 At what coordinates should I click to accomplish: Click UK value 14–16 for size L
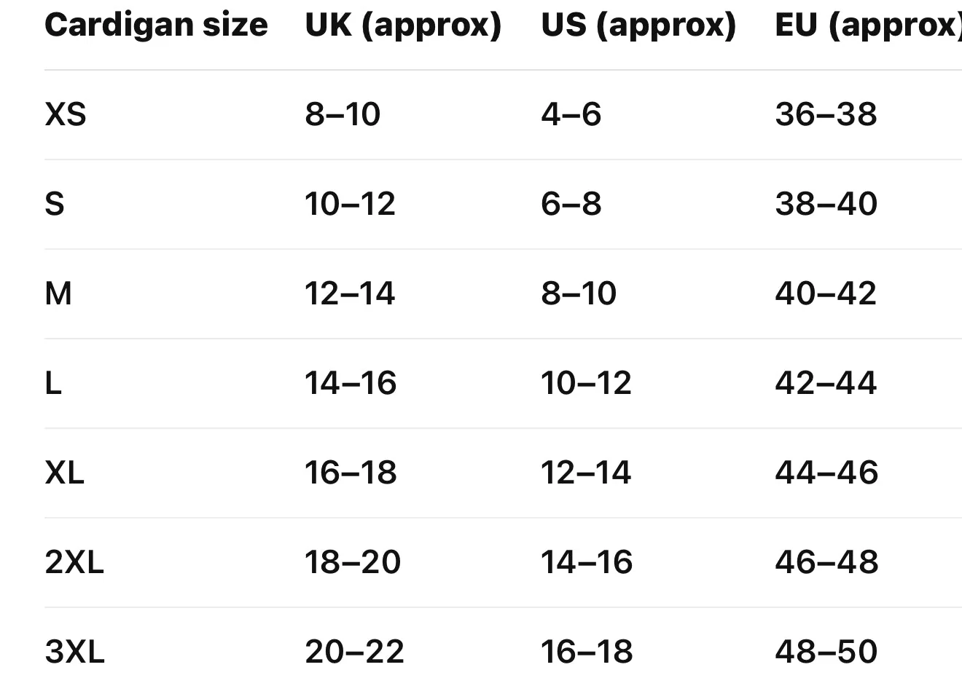[351, 383]
